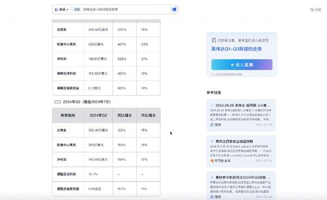The image size is (327, 200).
Task: Open the 高级 search mode dropdown
Action: click(62, 10)
